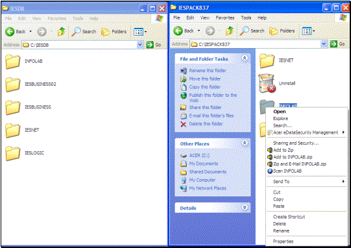The width and height of the screenshot is (351, 248).
Task: Click Back arrow in IESPACK837 window
Action: pos(178,31)
